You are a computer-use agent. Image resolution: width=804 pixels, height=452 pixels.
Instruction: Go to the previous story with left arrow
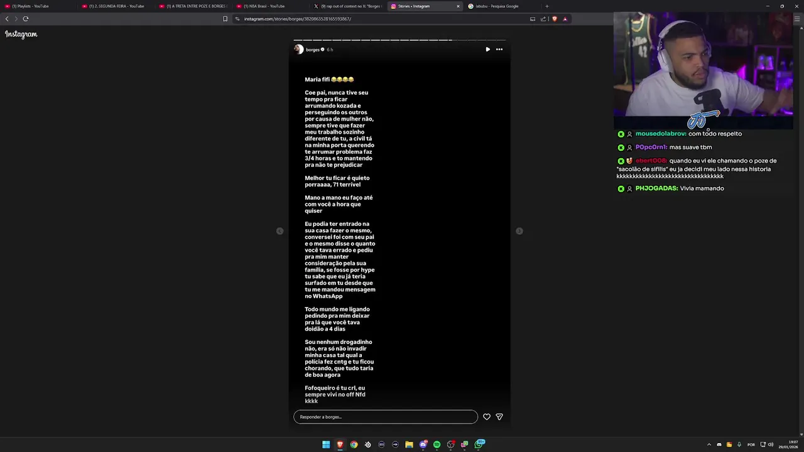280,231
